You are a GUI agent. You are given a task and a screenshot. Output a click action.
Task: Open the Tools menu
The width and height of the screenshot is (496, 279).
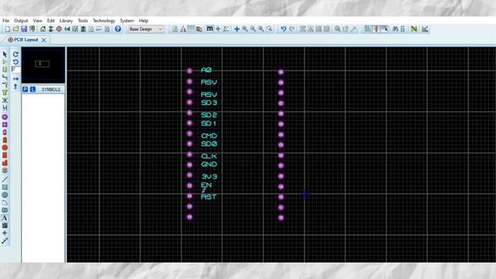(x=83, y=21)
